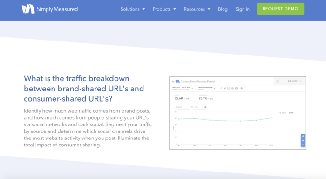Click 'Content Share Tracking Funnel' title in preview
This screenshot has height=179, width=326.
pyautogui.click(x=197, y=82)
